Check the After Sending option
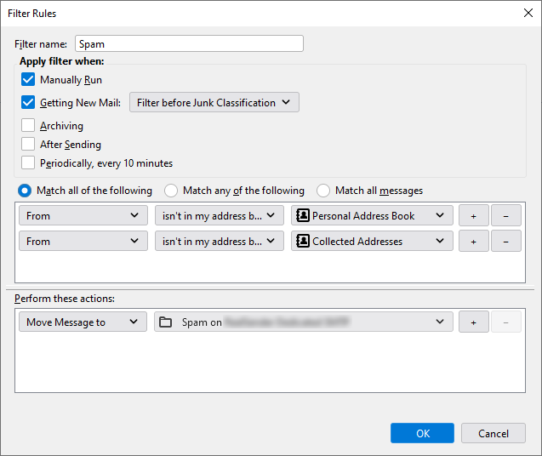 [x=29, y=145]
